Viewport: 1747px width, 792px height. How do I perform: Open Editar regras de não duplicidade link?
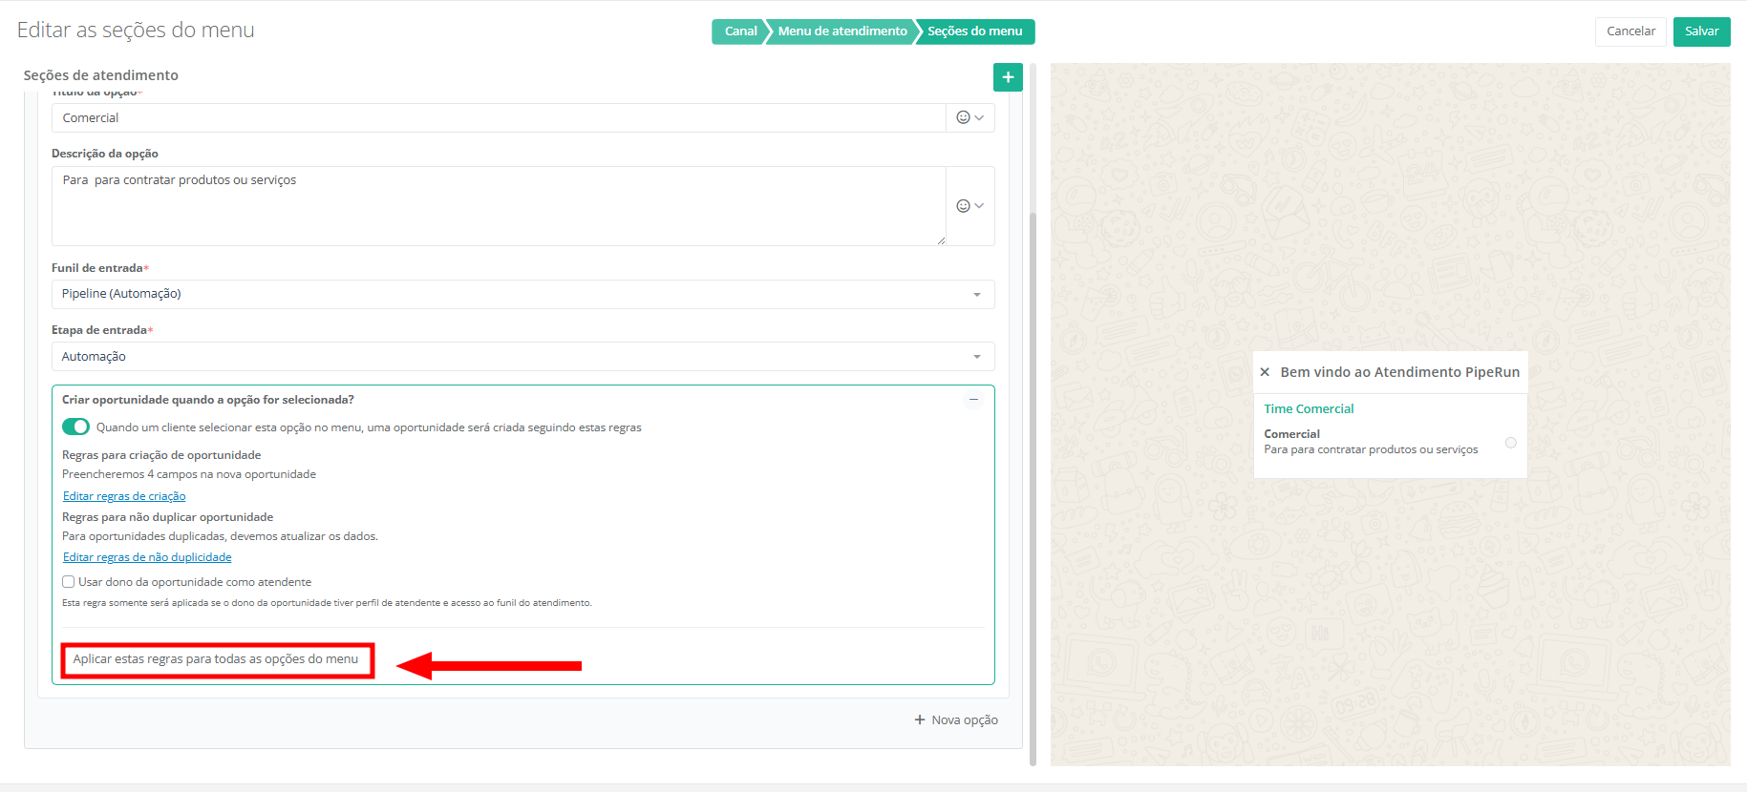click(x=147, y=557)
